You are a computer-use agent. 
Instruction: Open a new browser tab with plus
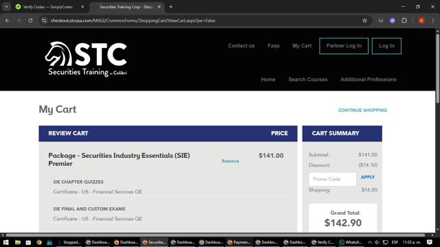[170, 7]
